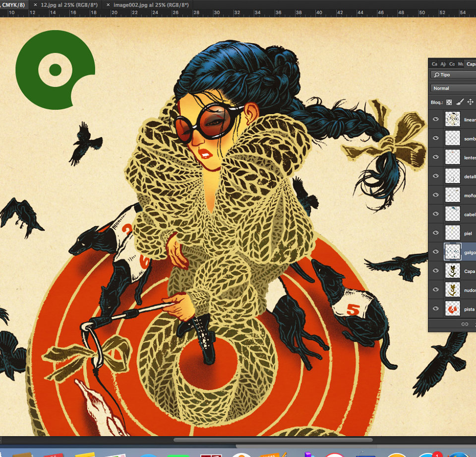Hide the lentes layer

[x=436, y=157]
